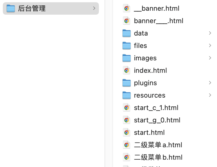Click the Chrome icon beside banner___.html
The image size is (217, 167).
127,21
